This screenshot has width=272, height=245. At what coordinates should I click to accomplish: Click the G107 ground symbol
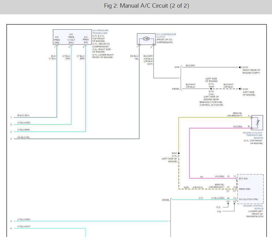pos(240,67)
